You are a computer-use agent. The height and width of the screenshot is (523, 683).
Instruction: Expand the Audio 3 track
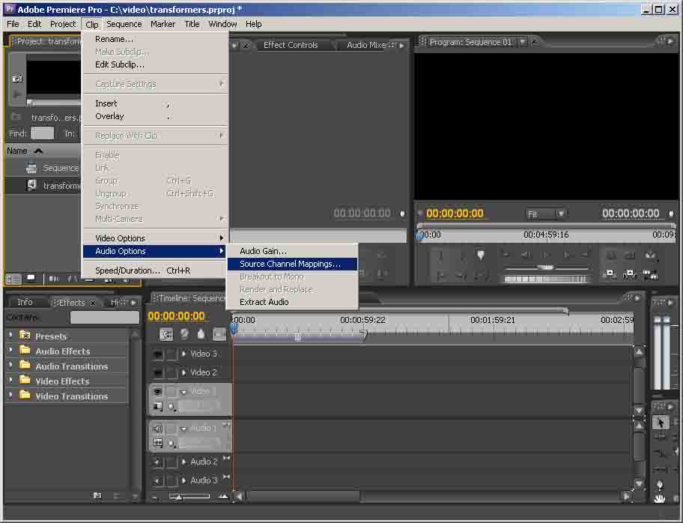click(x=183, y=480)
